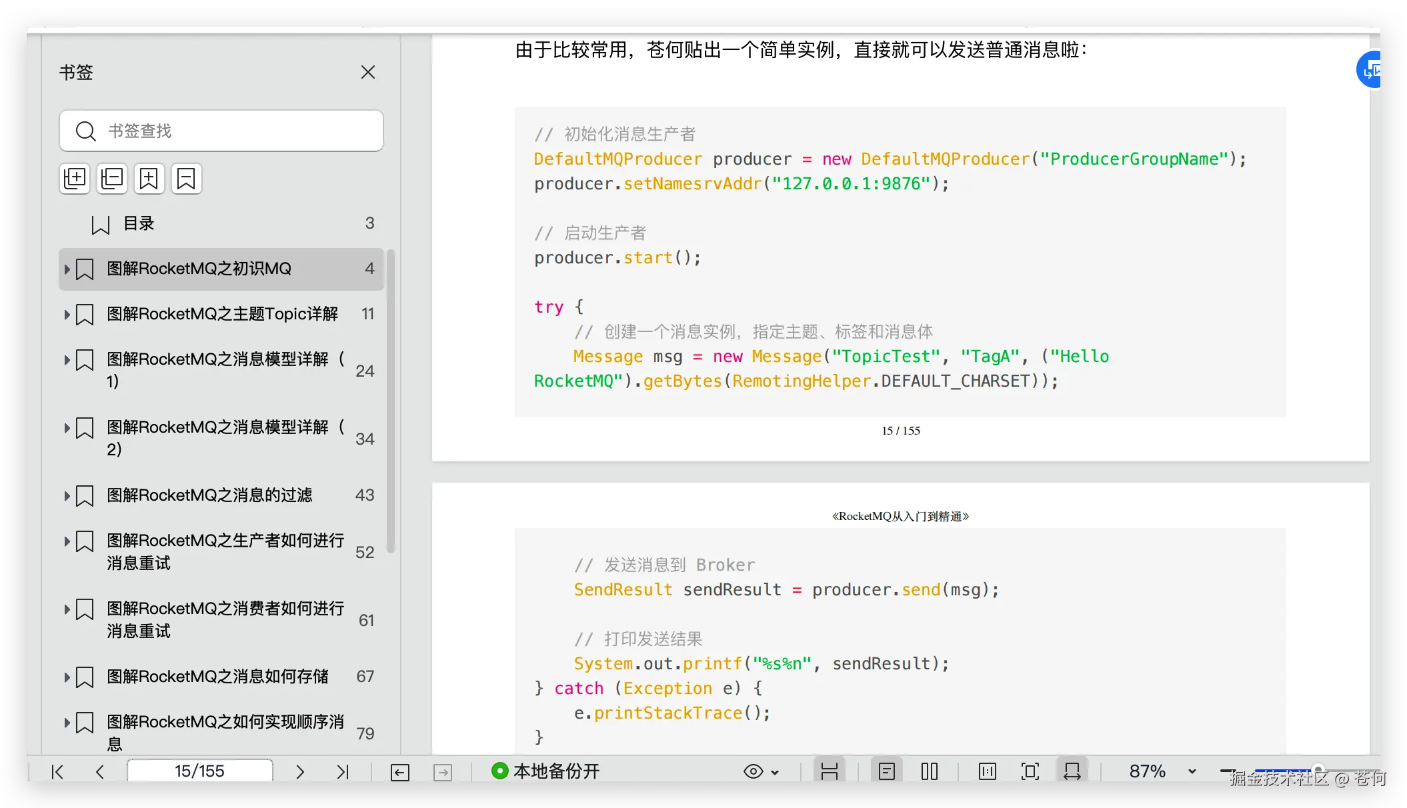Image resolution: width=1407 pixels, height=808 pixels.
Task: Click the delete bookmark icon
Action: point(187,179)
